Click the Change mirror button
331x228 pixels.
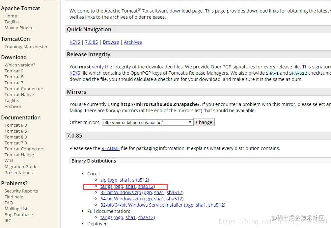pos(204,122)
